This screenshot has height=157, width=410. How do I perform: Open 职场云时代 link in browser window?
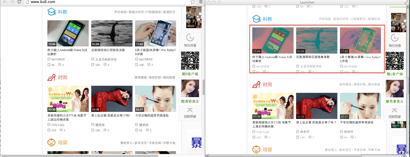(x=136, y=12)
